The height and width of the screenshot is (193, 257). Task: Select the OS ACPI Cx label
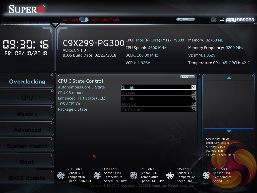(70, 104)
